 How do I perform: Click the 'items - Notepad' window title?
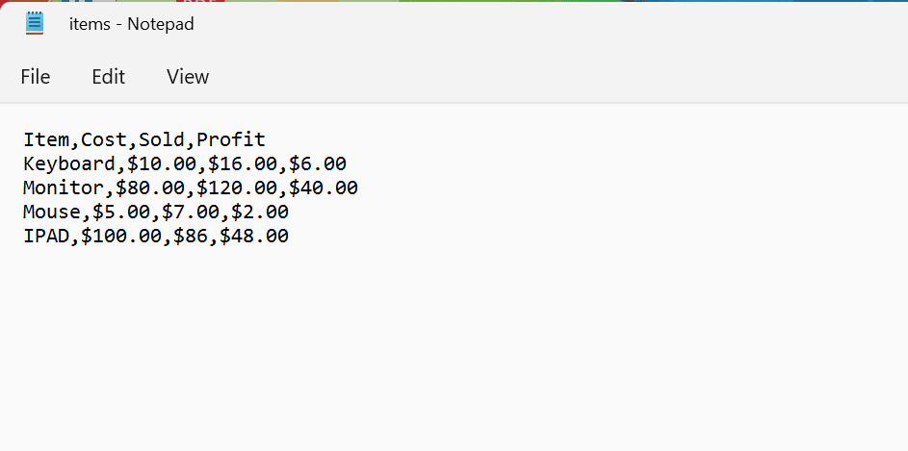point(131,24)
